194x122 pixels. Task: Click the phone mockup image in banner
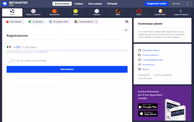[175, 109]
